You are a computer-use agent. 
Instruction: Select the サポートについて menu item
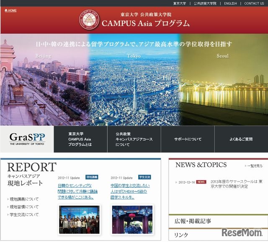click(x=188, y=139)
